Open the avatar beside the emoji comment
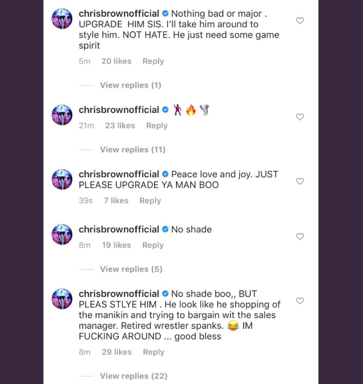Viewport: 363px width, 384px height. (x=62, y=115)
